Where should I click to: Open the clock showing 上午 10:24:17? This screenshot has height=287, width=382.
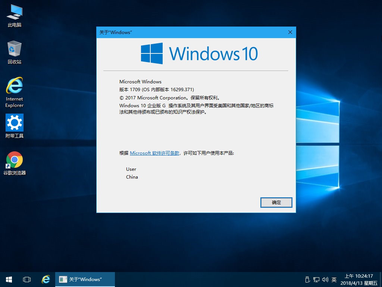click(359, 280)
